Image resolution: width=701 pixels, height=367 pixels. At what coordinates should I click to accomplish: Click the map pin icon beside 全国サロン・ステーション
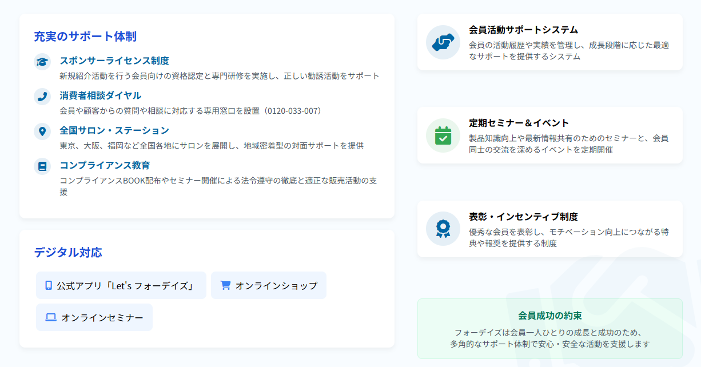(42, 131)
